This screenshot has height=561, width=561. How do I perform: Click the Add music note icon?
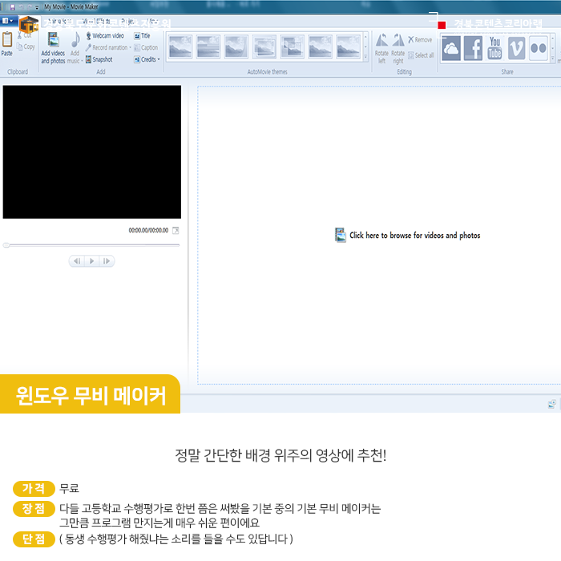point(75,40)
